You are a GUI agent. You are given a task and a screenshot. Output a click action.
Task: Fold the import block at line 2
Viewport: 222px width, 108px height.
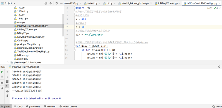point(74,8)
